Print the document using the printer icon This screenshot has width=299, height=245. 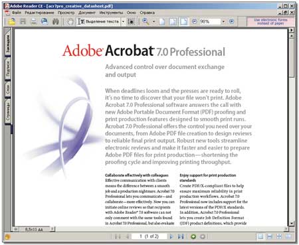pos(34,22)
